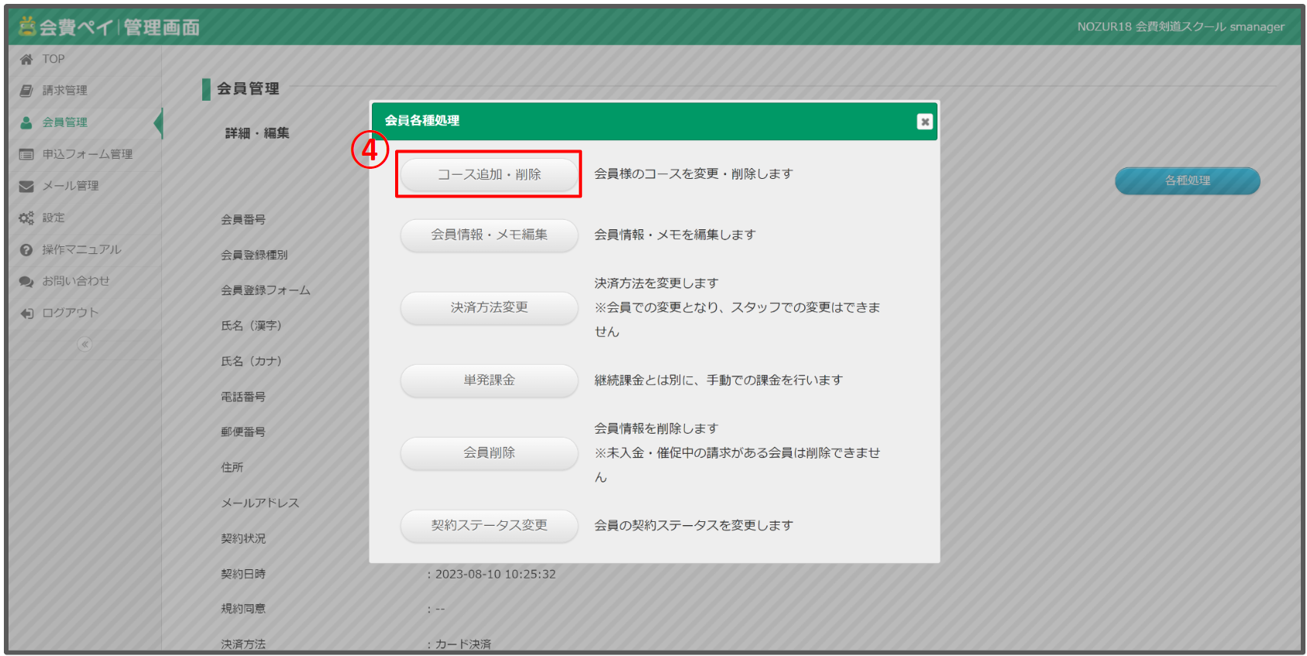Screen dimensions: 1307x656
Task: Select ログアウト in the sidebar
Action: (x=85, y=313)
